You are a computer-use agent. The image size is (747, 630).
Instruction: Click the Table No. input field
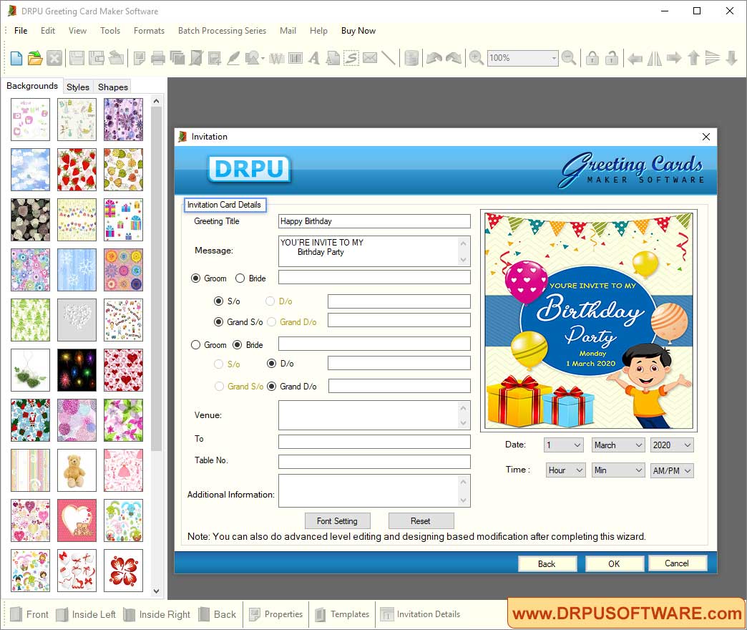[x=374, y=461]
